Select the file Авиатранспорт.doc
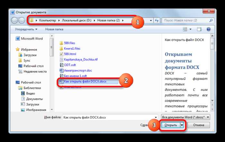Image resolution: width=225 pixels, height=142 pixels. pos(76,70)
